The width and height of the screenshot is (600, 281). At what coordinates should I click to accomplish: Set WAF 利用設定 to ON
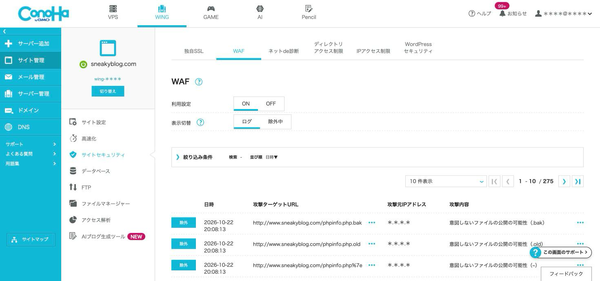click(x=246, y=103)
